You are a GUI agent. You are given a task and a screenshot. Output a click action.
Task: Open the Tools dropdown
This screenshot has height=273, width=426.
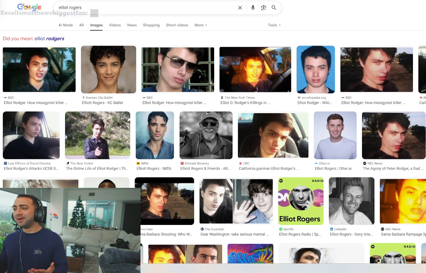coord(274,25)
